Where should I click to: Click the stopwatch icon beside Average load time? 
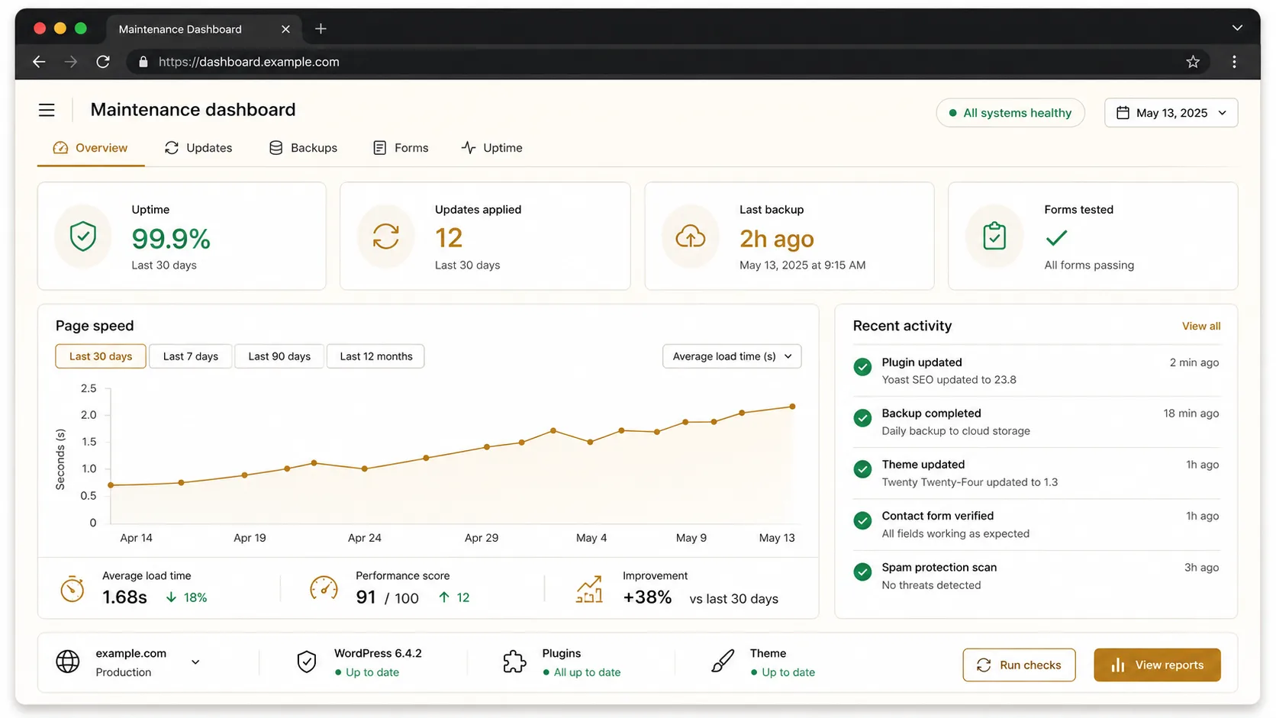tap(72, 588)
